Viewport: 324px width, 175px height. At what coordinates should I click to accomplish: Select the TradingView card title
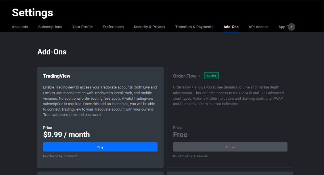pos(57,76)
